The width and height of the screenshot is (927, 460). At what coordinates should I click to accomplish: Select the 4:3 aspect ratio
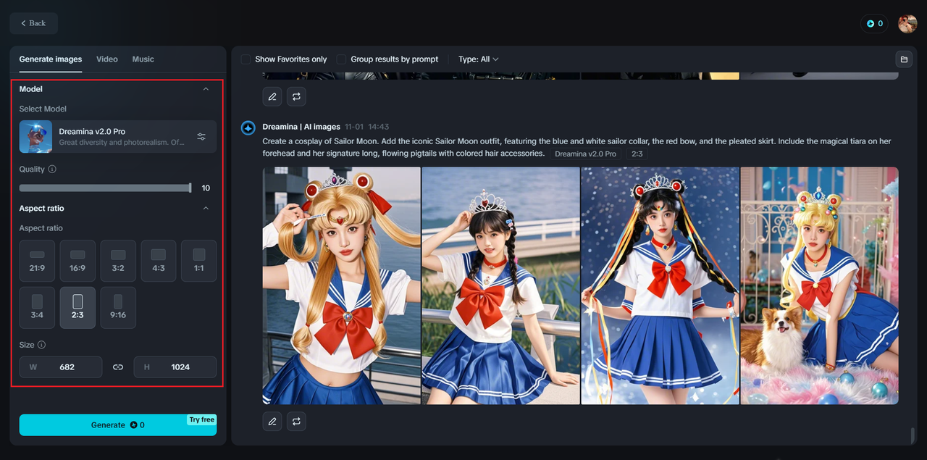[x=159, y=261]
